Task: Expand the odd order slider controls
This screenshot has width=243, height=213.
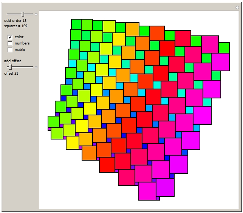Action: click(x=36, y=14)
